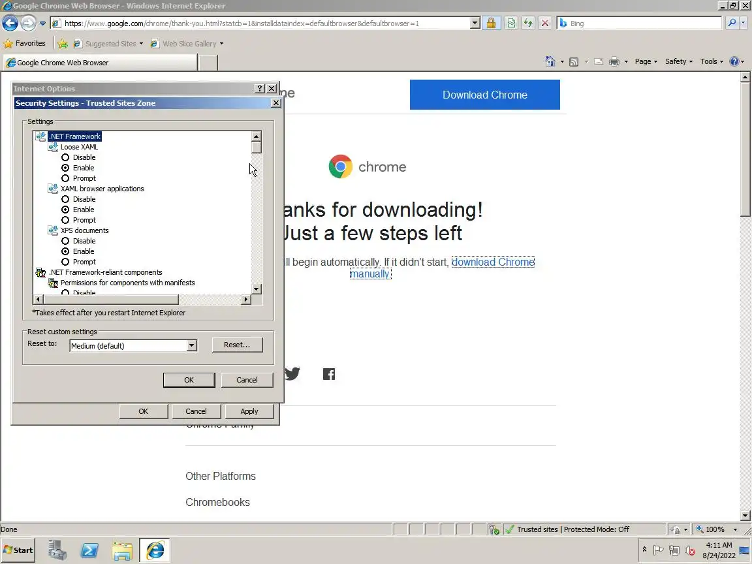
Task: Confirm Security Settings with OK
Action: [189, 380]
